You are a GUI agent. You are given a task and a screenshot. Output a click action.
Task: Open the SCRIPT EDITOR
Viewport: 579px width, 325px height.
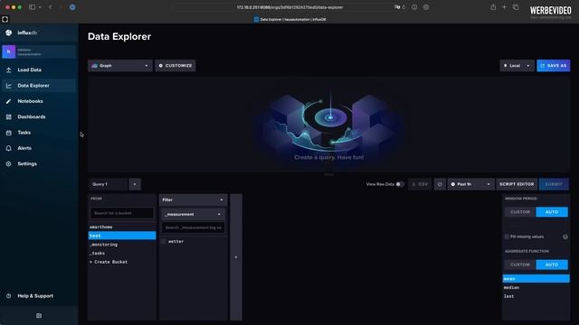(x=517, y=184)
